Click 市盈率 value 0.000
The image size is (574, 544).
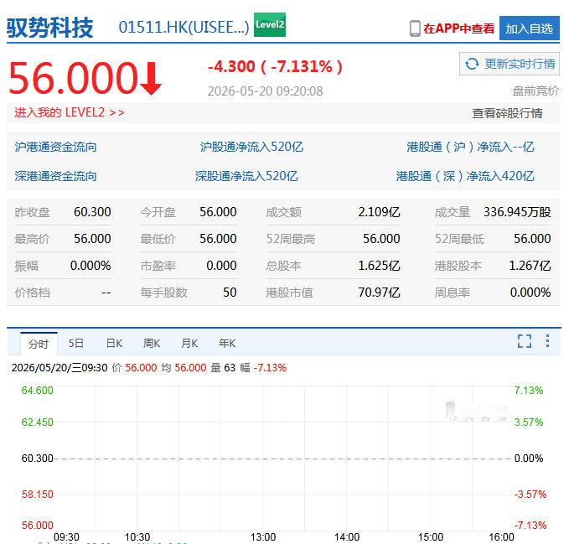221,266
